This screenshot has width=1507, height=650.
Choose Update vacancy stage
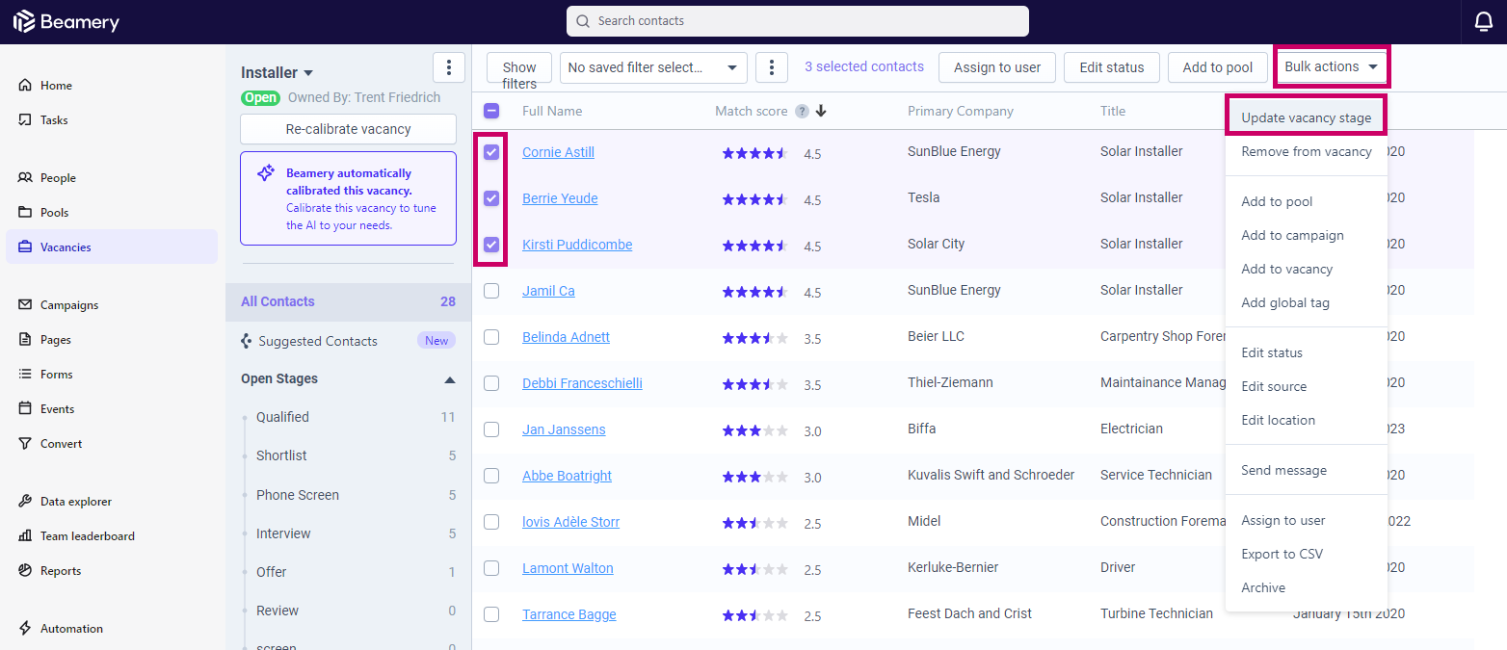(1306, 117)
